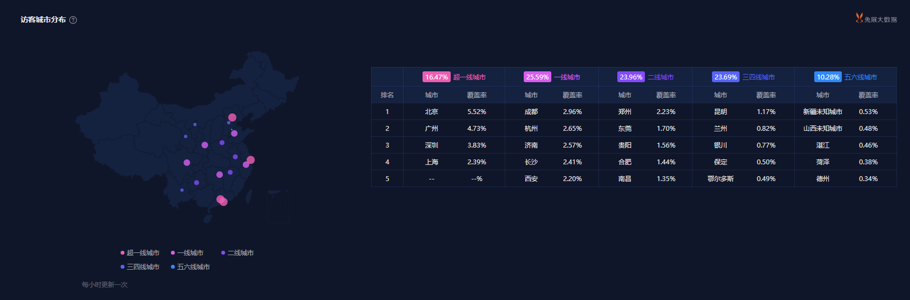Image resolution: width=910 pixels, height=300 pixels.
Task: Click the 23.96% 二线城市 badge
Action: click(631, 77)
